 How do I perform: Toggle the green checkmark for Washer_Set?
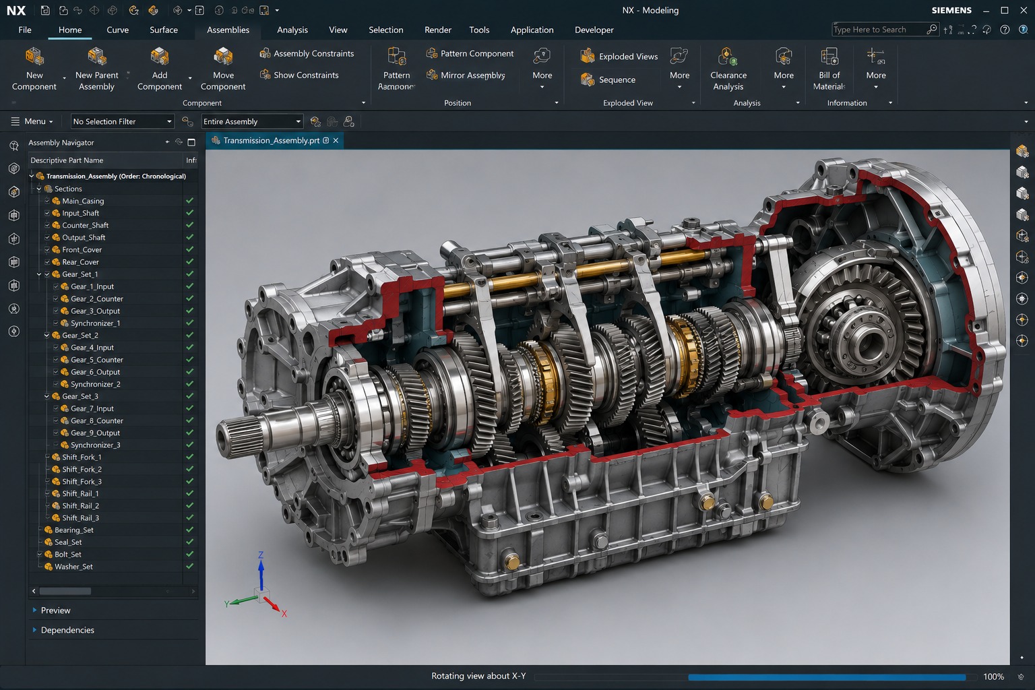(x=190, y=566)
